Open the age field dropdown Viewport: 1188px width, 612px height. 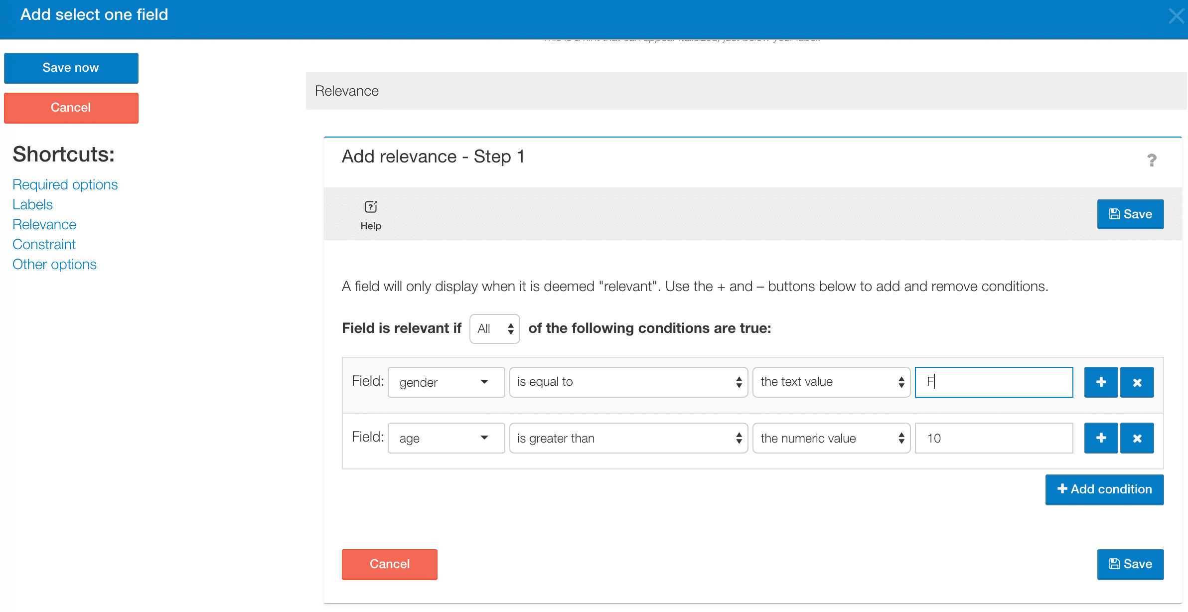point(446,438)
